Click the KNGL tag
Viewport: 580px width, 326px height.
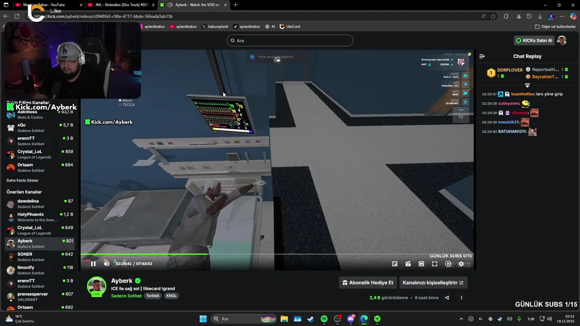[x=171, y=296]
